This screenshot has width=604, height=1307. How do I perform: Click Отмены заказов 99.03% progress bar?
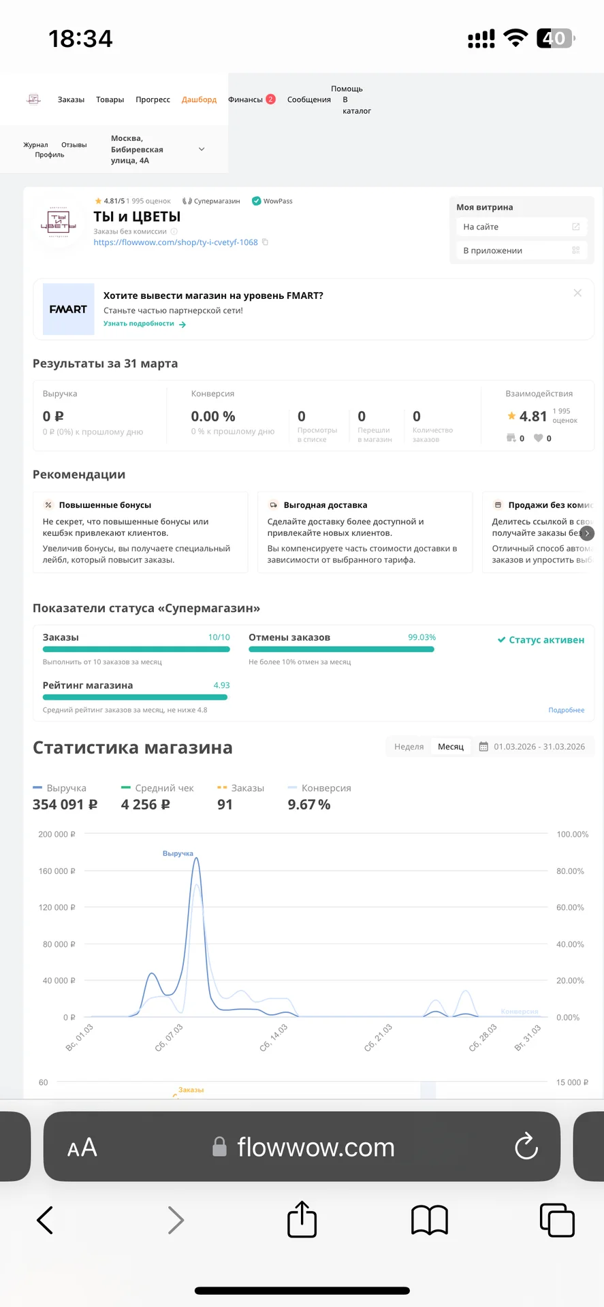click(x=341, y=649)
